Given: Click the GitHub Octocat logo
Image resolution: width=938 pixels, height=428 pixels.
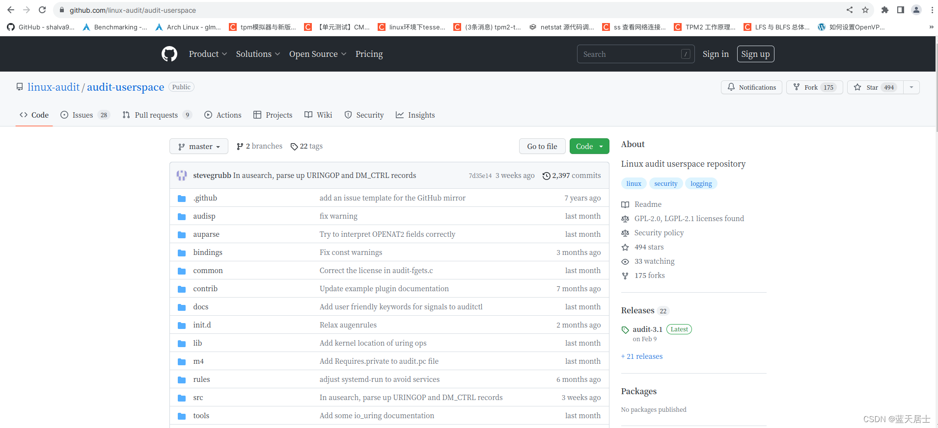Looking at the screenshot, I should [169, 54].
